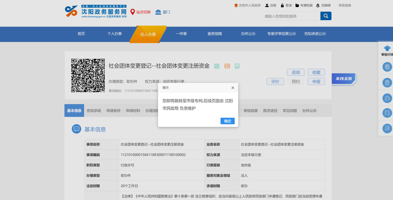Switch to the 申请材料 tab
This screenshot has width=393, height=200.
pos(133,111)
